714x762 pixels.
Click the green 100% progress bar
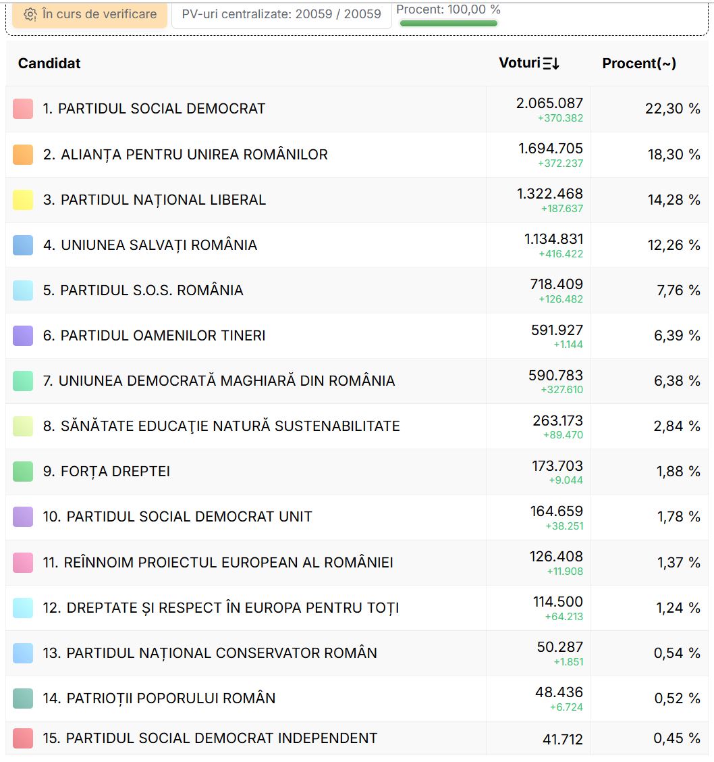click(448, 24)
